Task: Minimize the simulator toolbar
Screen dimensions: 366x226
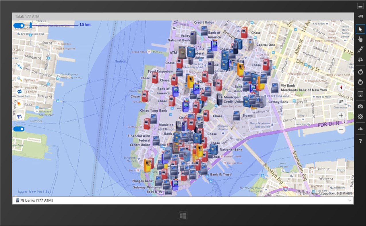Action: 360,6
